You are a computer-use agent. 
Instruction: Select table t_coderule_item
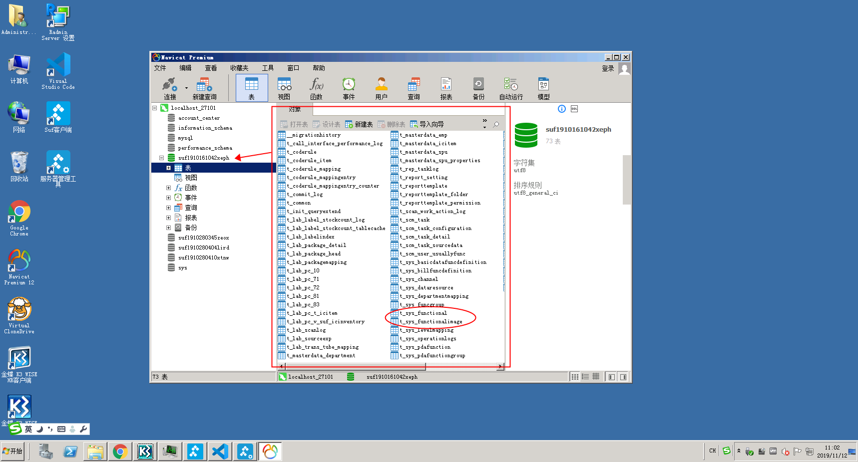click(x=309, y=161)
